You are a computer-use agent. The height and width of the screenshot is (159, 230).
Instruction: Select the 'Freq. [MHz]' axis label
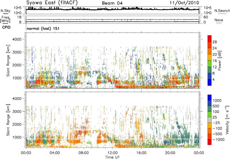click(5, 19)
